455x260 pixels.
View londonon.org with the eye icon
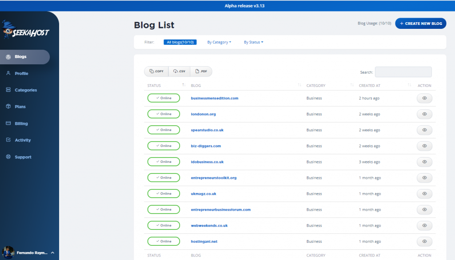pos(424,114)
